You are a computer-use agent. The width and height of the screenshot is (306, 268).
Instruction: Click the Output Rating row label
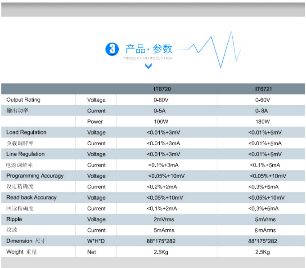23,100
